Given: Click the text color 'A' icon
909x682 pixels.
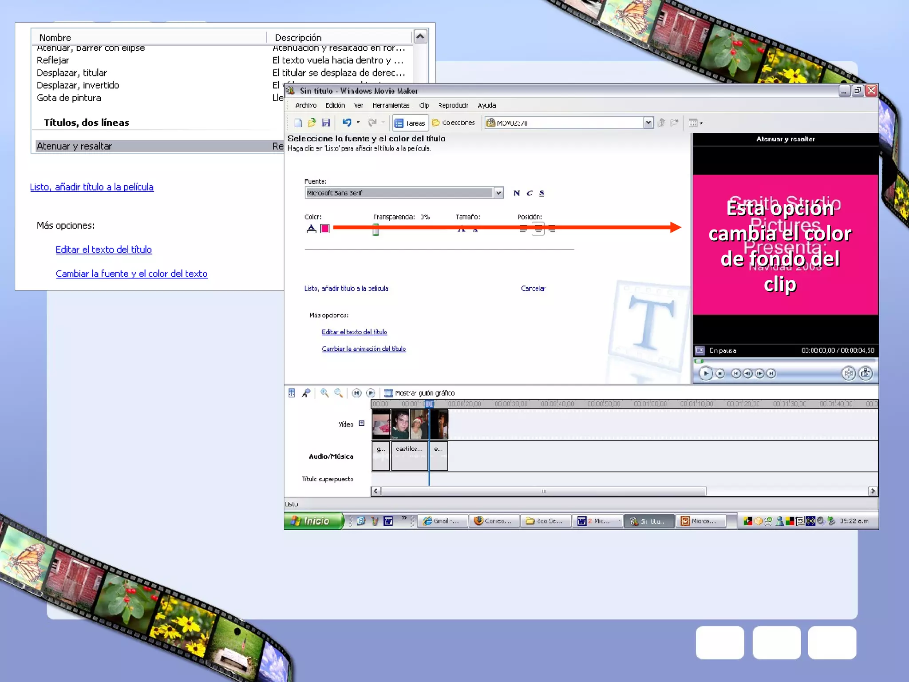Looking at the screenshot, I should [x=311, y=228].
